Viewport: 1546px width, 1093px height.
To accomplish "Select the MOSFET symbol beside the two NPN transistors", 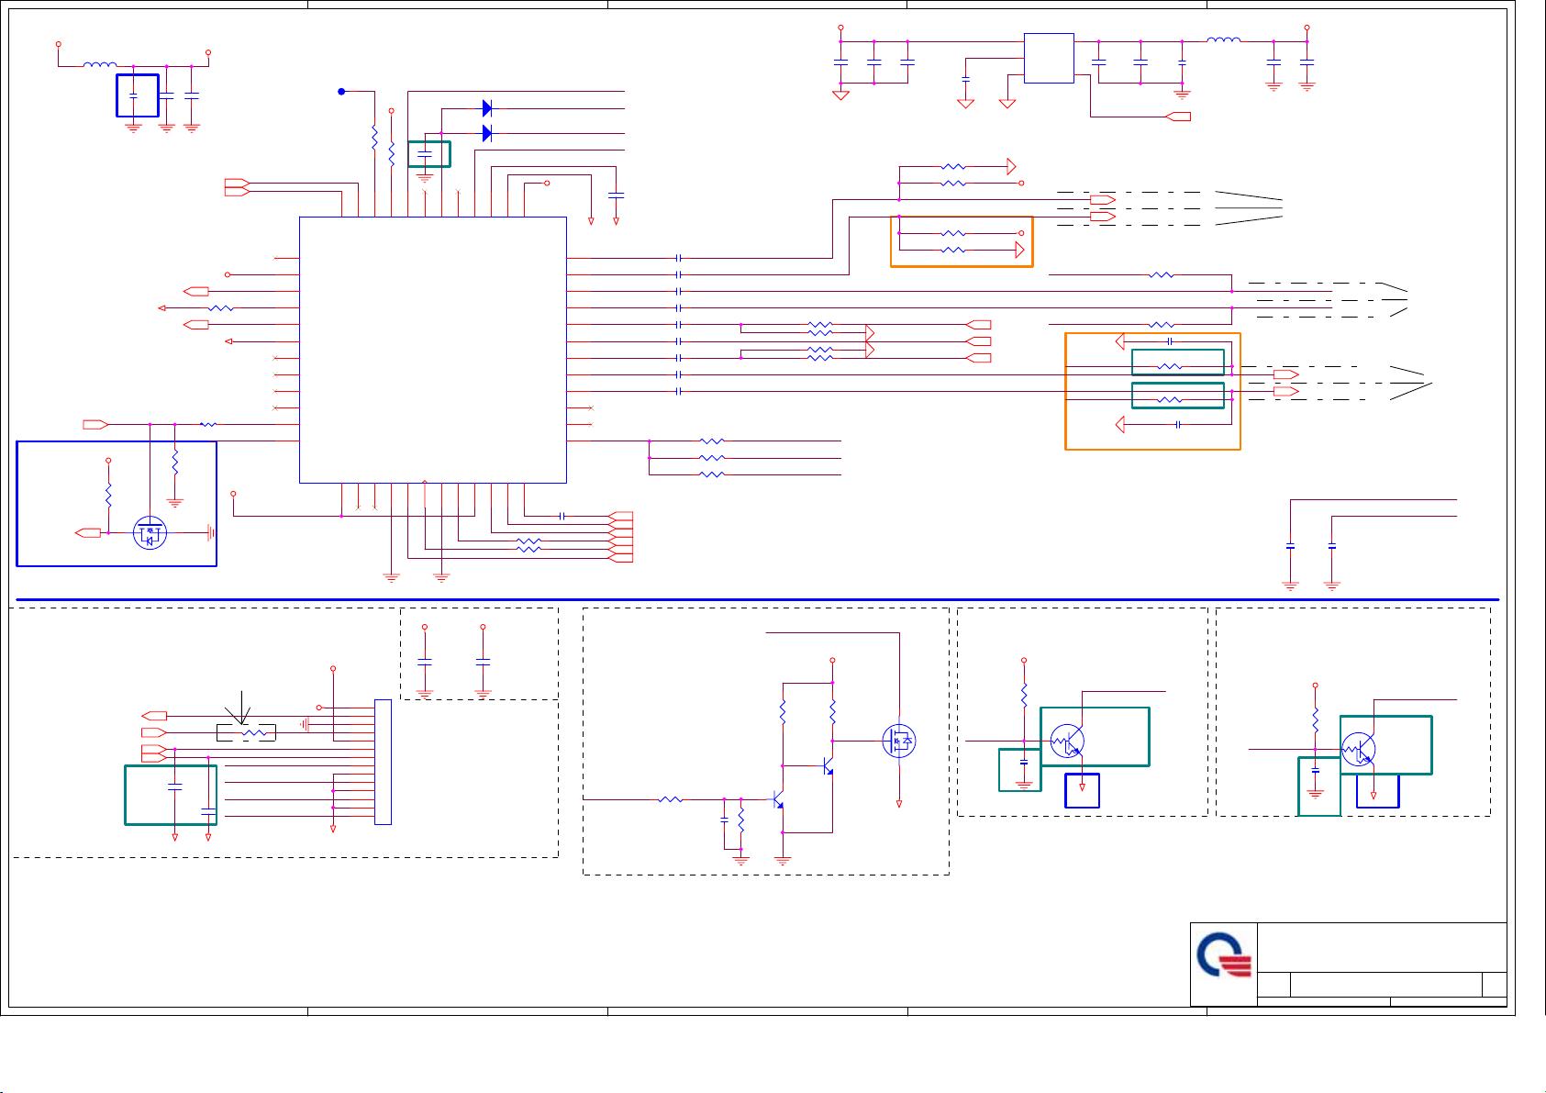I will pos(899,741).
